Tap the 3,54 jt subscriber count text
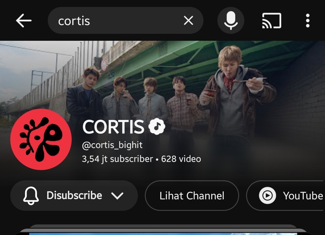The height and width of the screenshot is (235, 325). (x=117, y=159)
